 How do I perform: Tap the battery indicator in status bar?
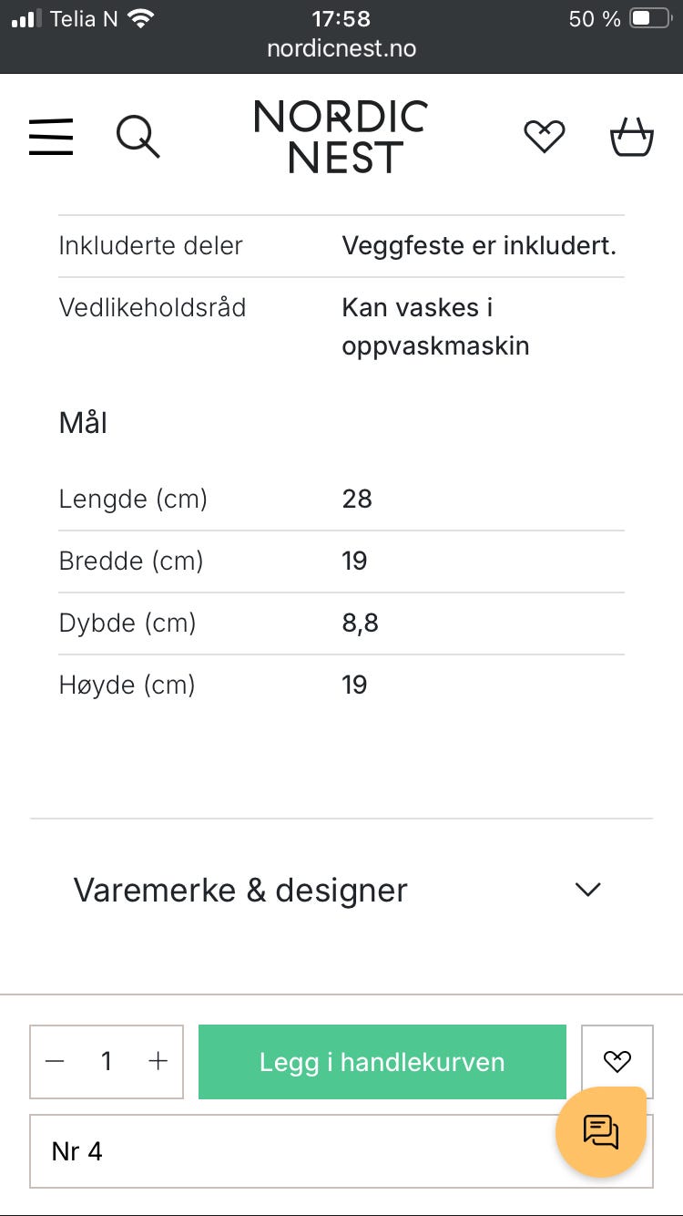coord(650,18)
